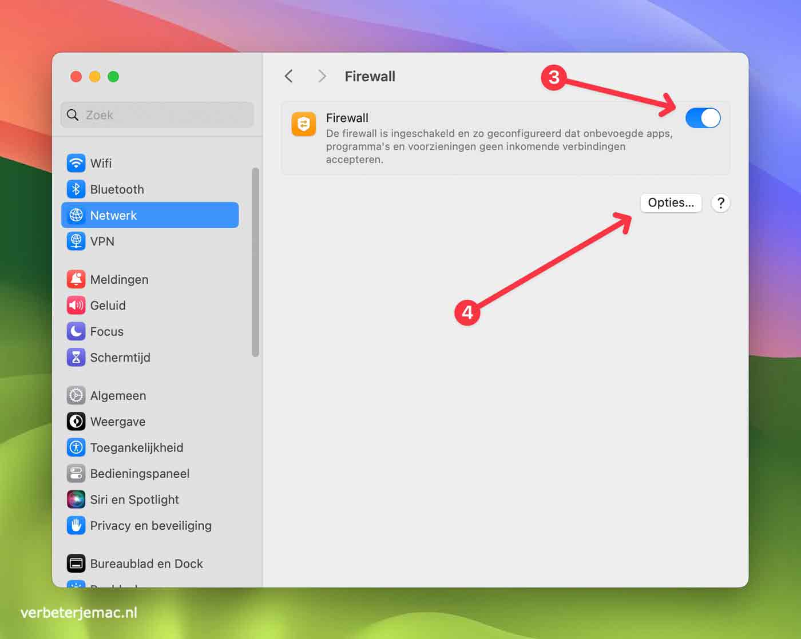
Task: Open Meldingen via the bell icon
Action: [x=76, y=279]
